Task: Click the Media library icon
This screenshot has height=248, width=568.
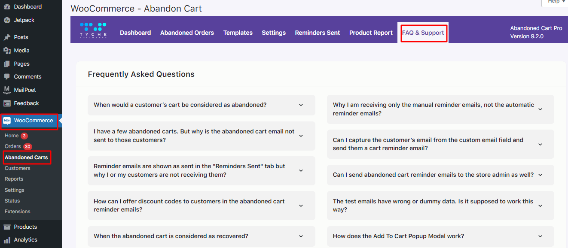Action: 7,51
